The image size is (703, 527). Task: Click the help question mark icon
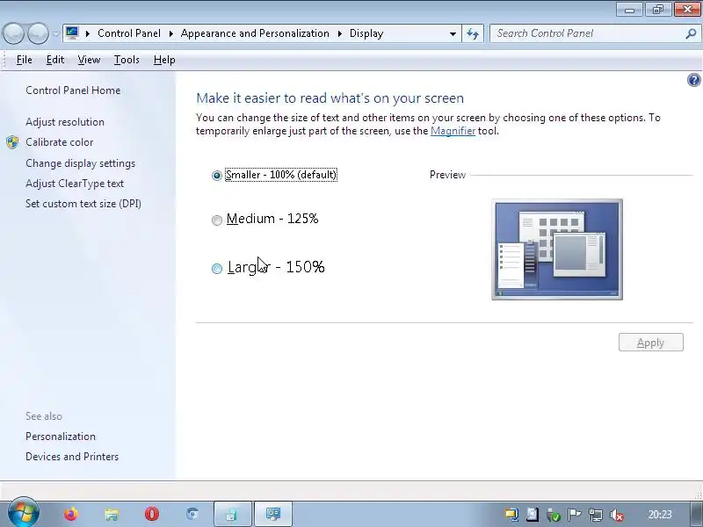tap(693, 80)
